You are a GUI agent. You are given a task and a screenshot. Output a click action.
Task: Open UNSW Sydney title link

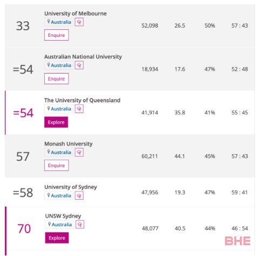[63, 216]
